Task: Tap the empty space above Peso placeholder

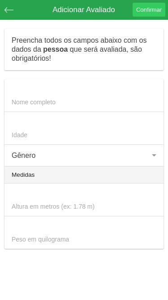Action: tap(84, 225)
